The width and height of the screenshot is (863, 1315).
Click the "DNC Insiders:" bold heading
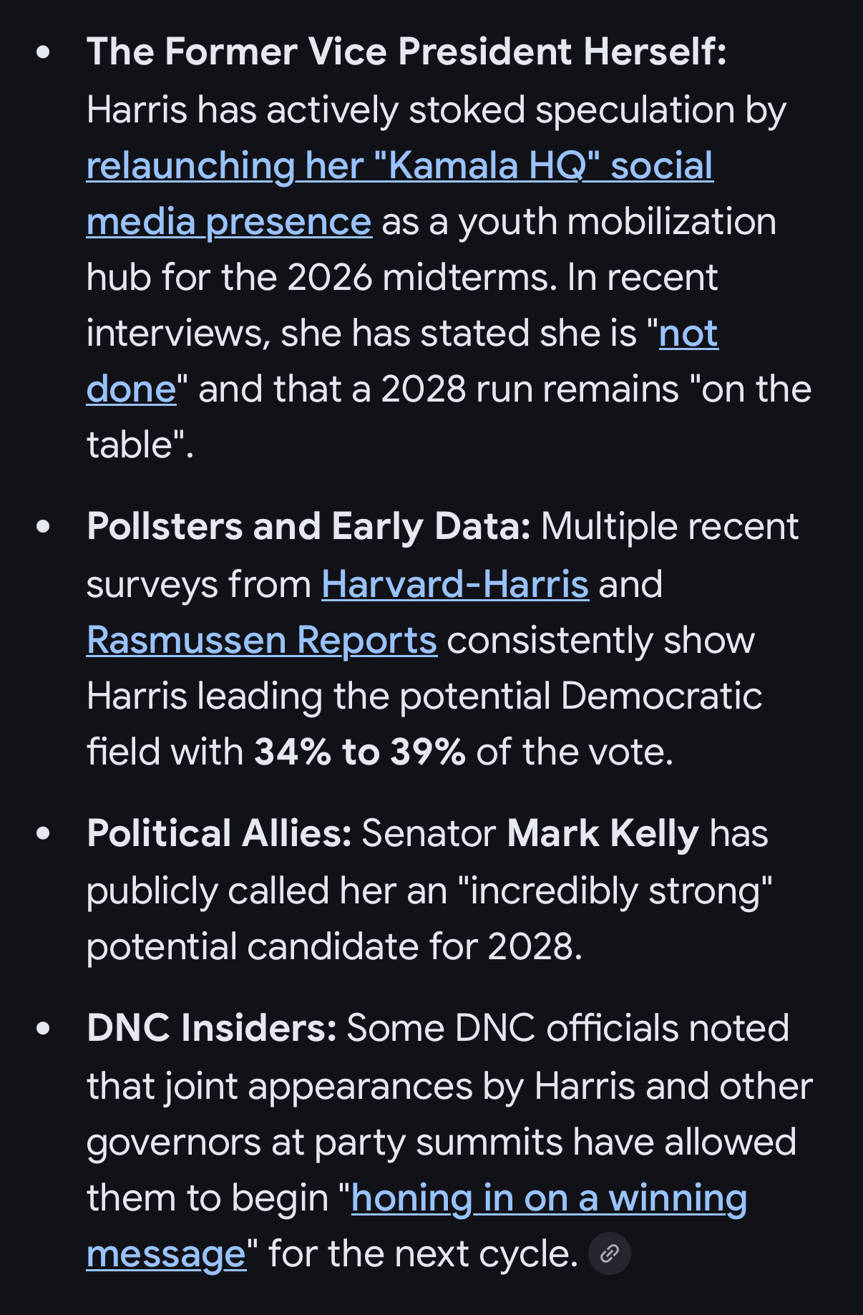click(212, 1029)
